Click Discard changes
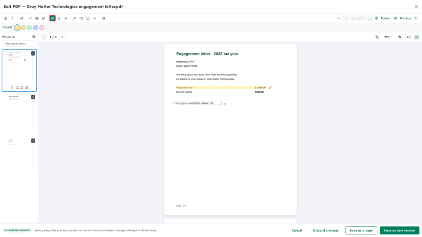422x237 pixels. [326, 230]
